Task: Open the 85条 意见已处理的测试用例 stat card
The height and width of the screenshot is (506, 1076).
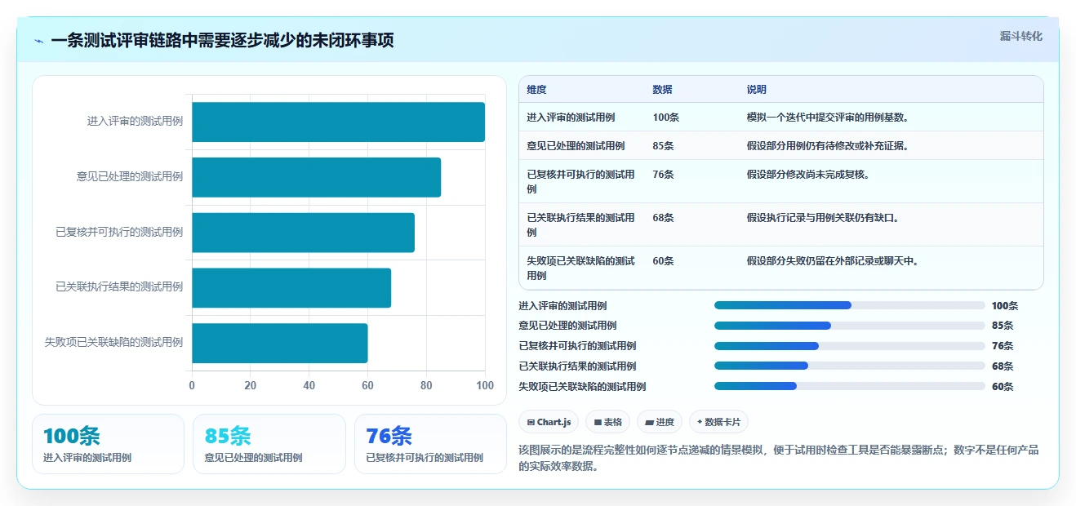Action: tap(269, 444)
